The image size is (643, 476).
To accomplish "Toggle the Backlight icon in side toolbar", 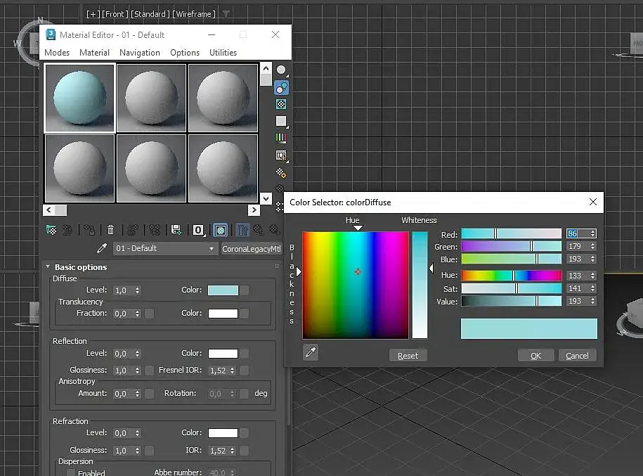I will pos(281,88).
